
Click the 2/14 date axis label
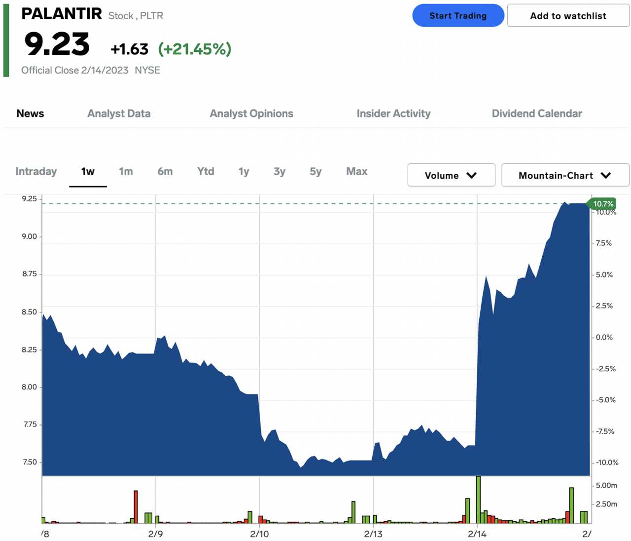pyautogui.click(x=477, y=534)
